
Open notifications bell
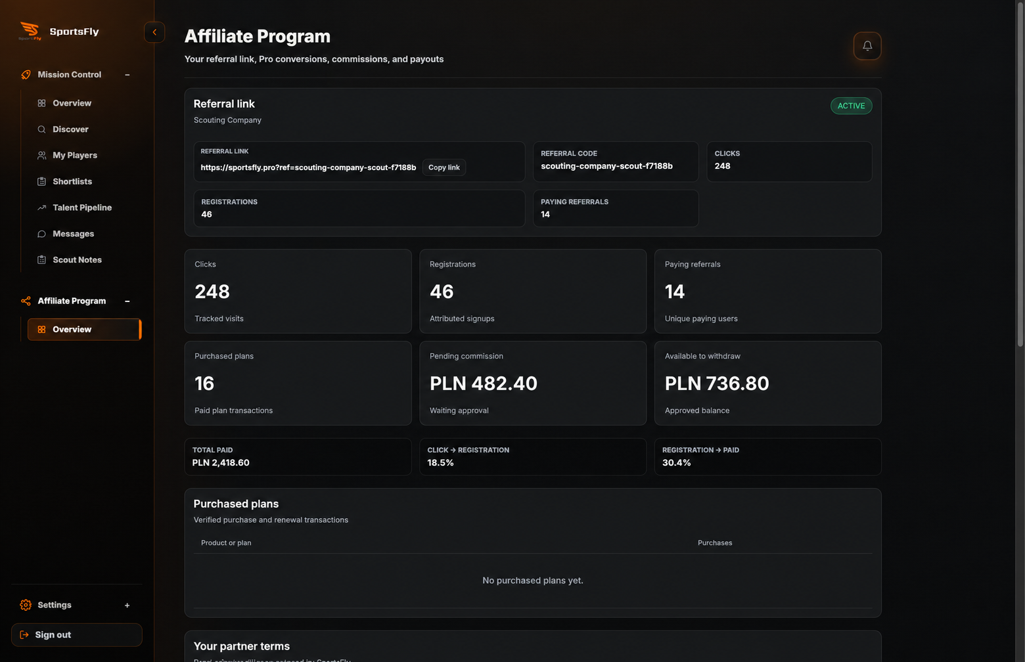(x=867, y=46)
